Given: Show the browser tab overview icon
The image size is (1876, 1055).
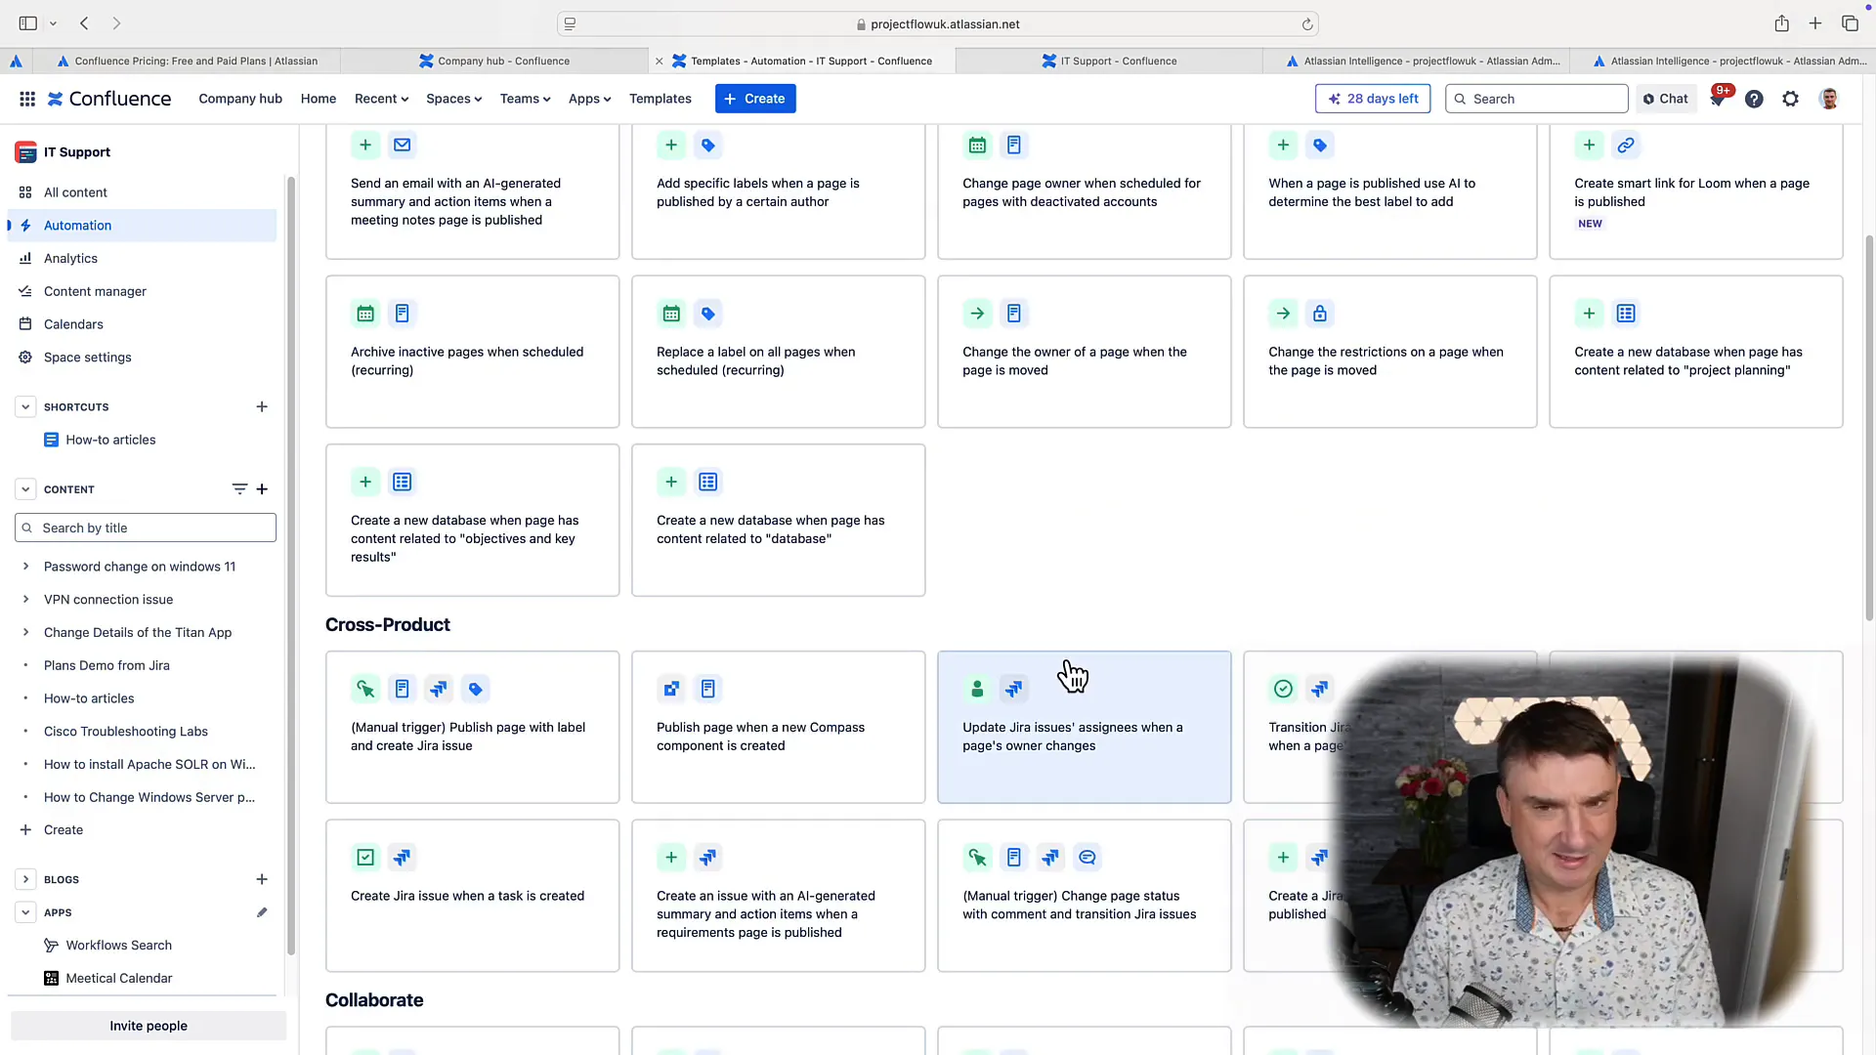Looking at the screenshot, I should coord(1850,23).
